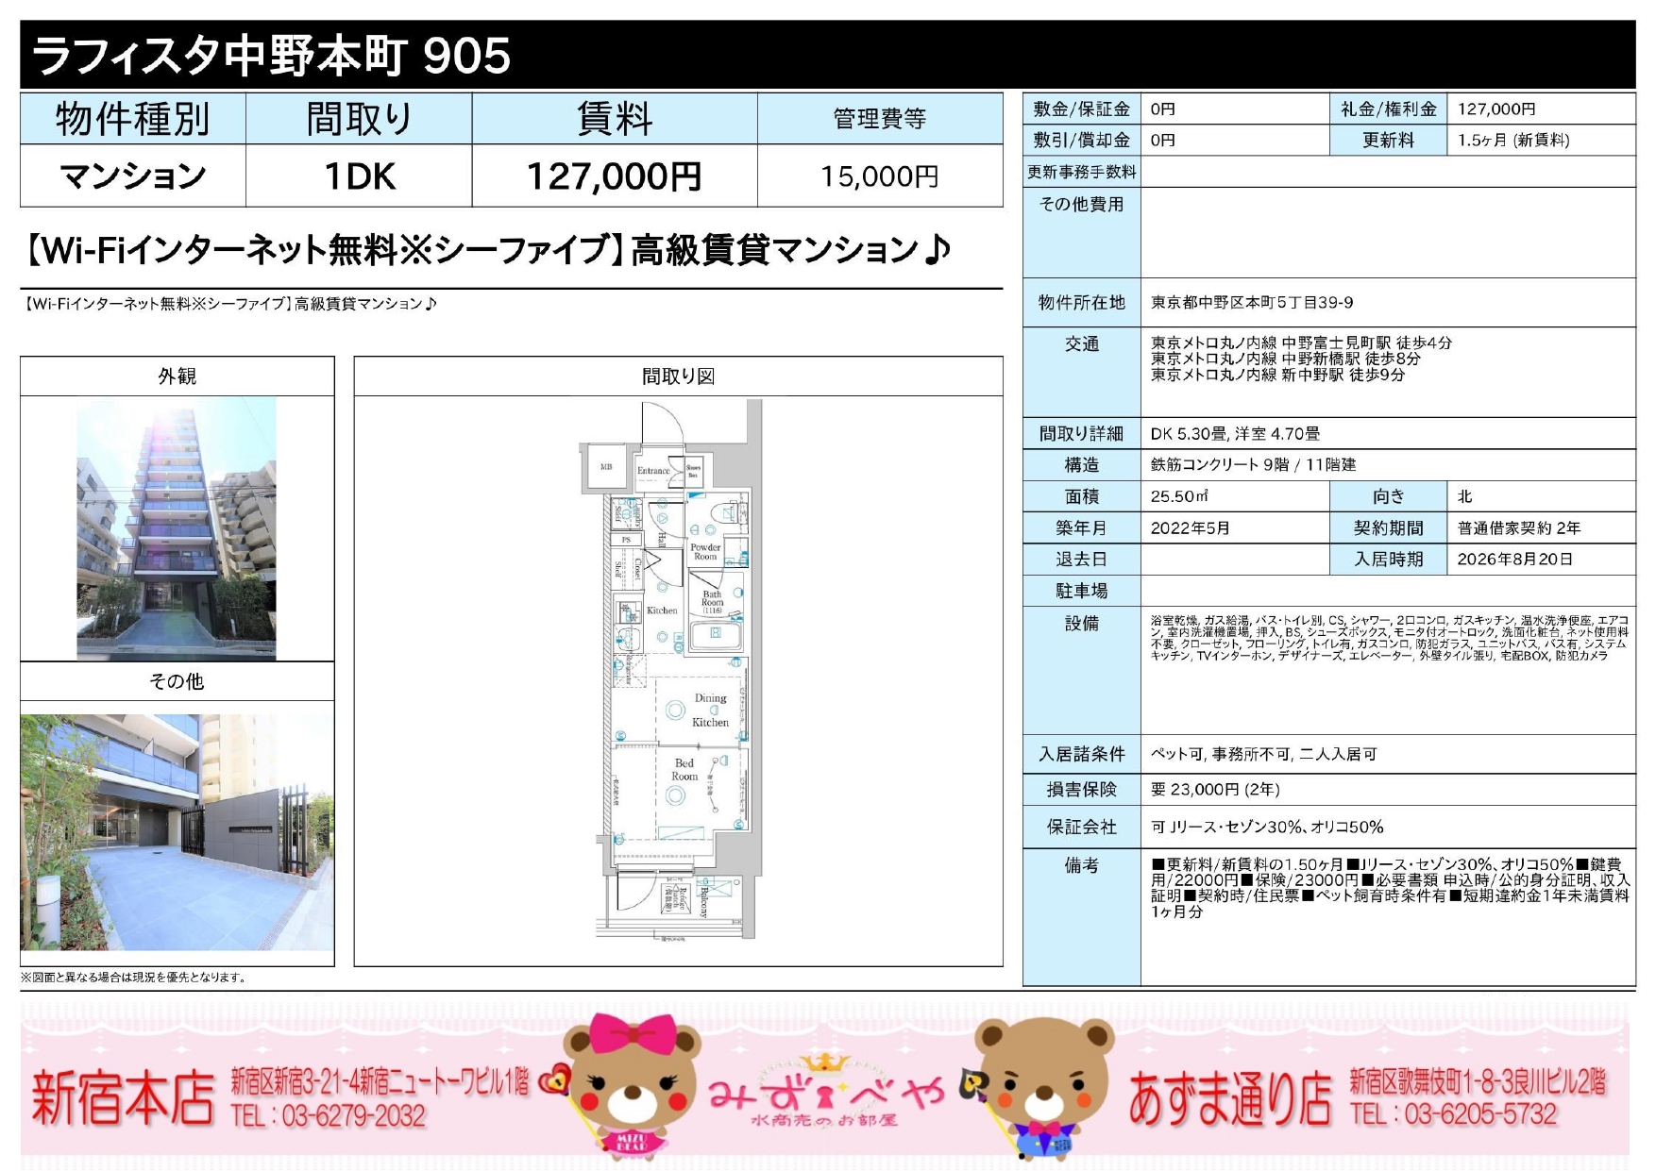1656x1171 pixels.
Task: Click the Dining Kitchen label on floor plan
Action: pos(710,711)
